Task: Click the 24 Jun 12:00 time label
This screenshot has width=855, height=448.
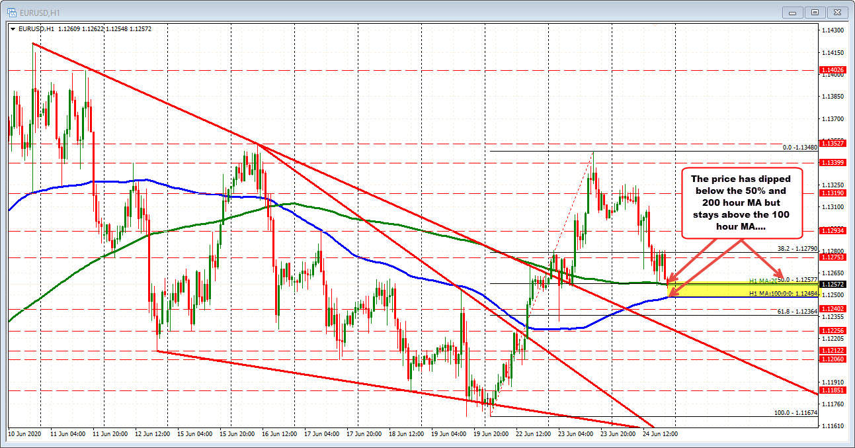Action: point(659,434)
